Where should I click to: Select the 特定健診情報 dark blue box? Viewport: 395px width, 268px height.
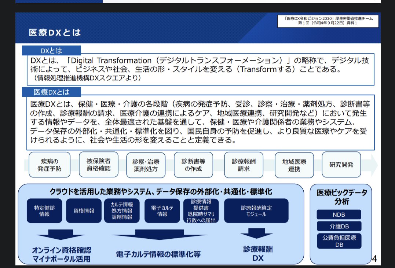(x=44, y=211)
